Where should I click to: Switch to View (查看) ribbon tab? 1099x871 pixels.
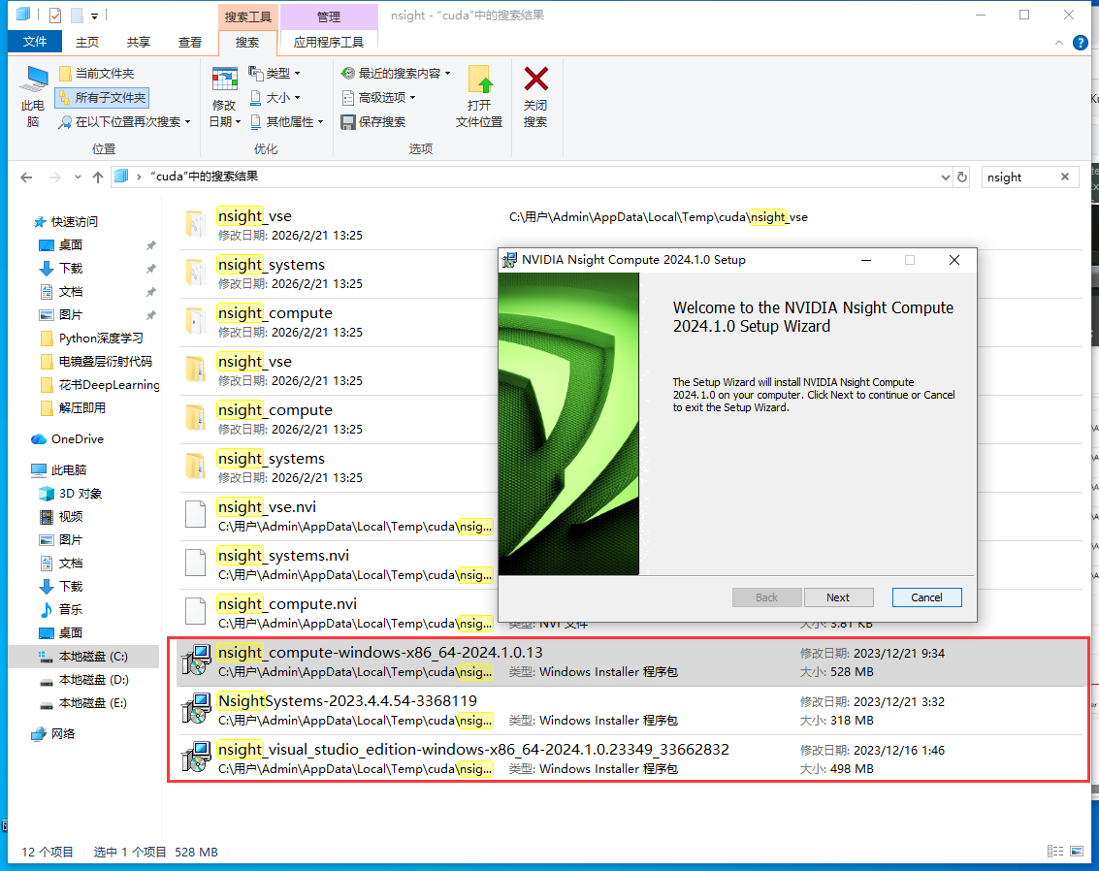click(x=189, y=43)
